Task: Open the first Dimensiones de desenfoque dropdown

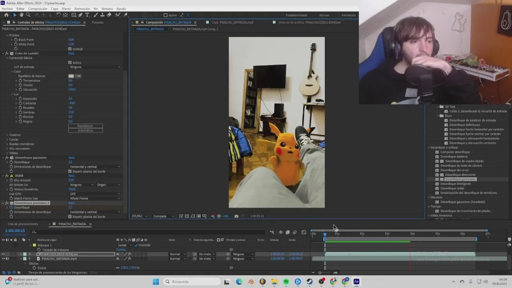Action: 95,166
